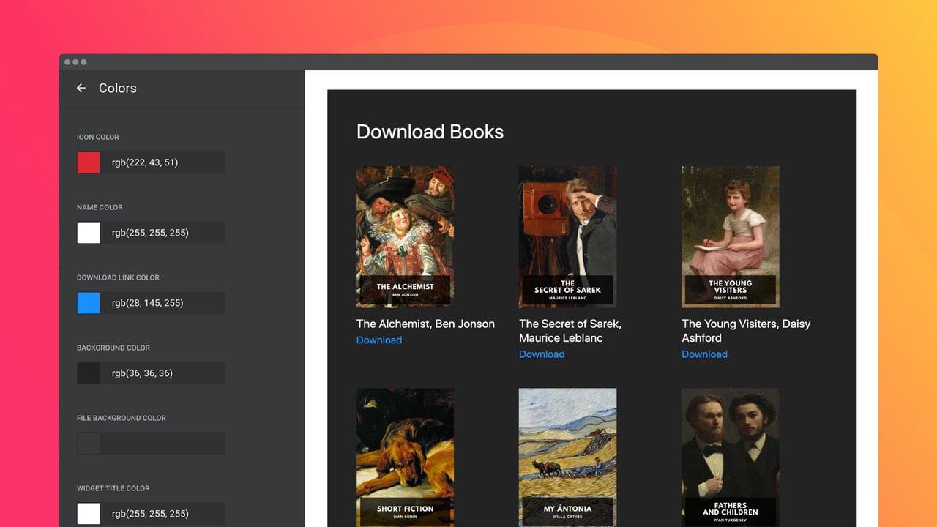Click the title The Secret of Sarek, Maurice Leblanc
Screen dimensions: 937x527
pyautogui.click(x=570, y=331)
